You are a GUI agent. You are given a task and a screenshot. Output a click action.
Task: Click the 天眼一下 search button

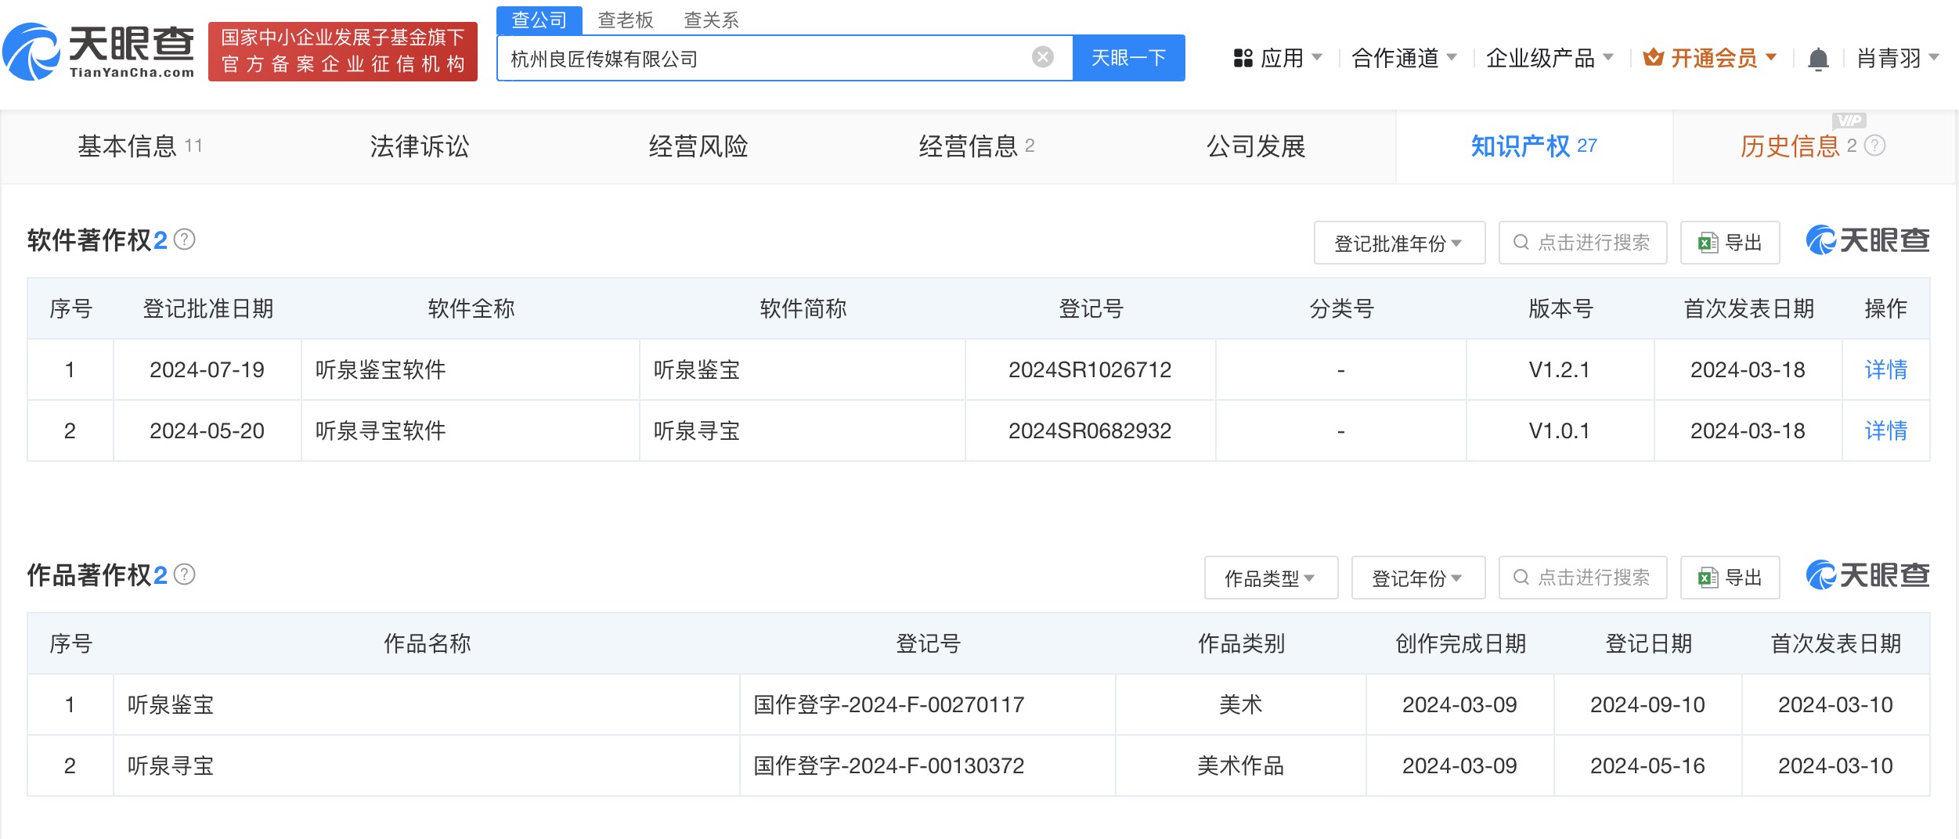[1128, 58]
